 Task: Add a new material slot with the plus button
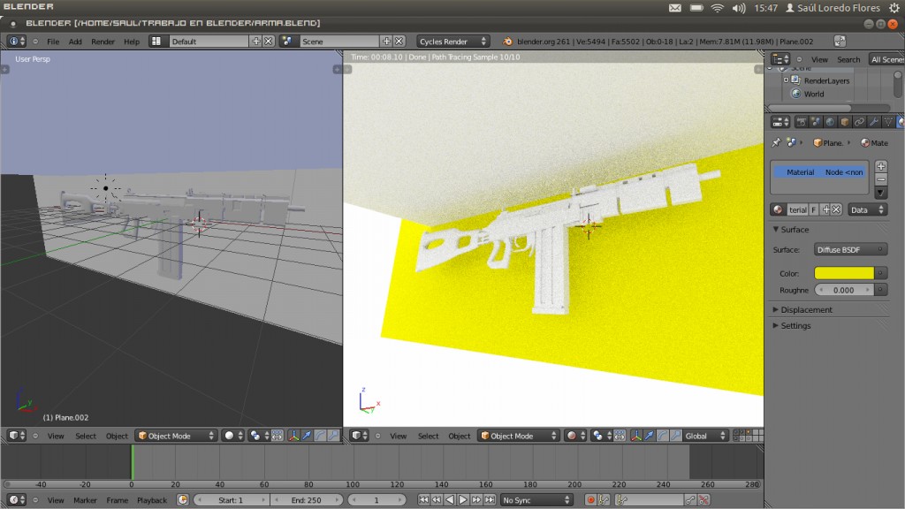tap(880, 166)
